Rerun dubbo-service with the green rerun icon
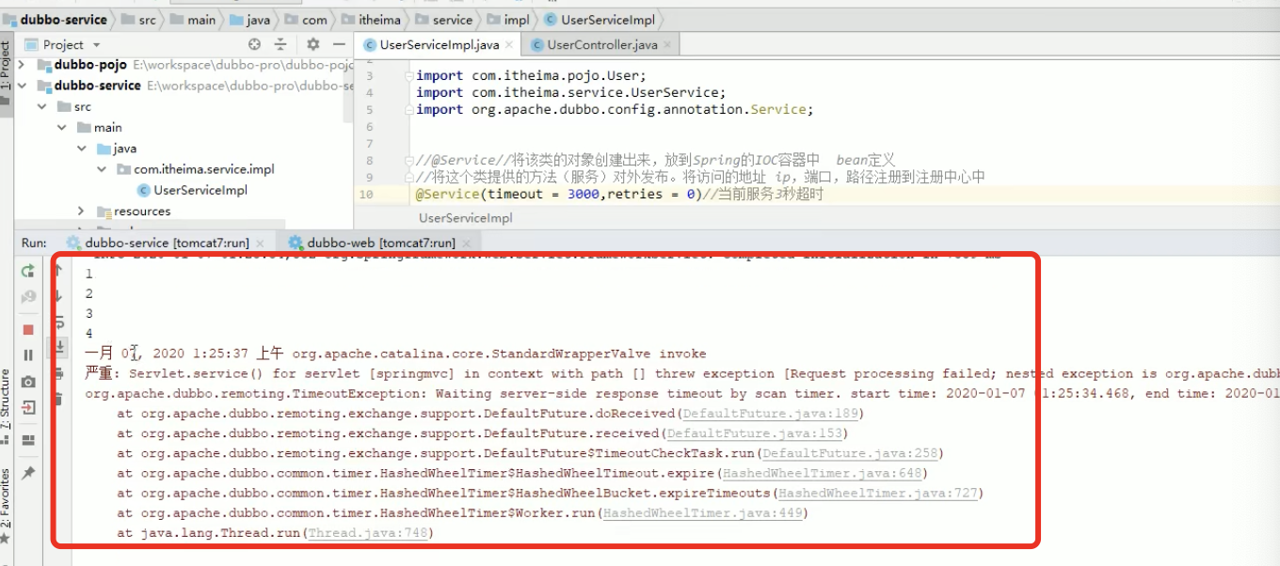Image resolution: width=1280 pixels, height=566 pixels. coord(28,271)
